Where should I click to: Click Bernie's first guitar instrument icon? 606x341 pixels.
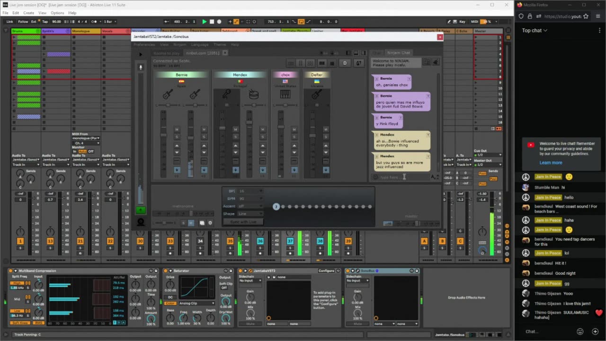pos(168,94)
